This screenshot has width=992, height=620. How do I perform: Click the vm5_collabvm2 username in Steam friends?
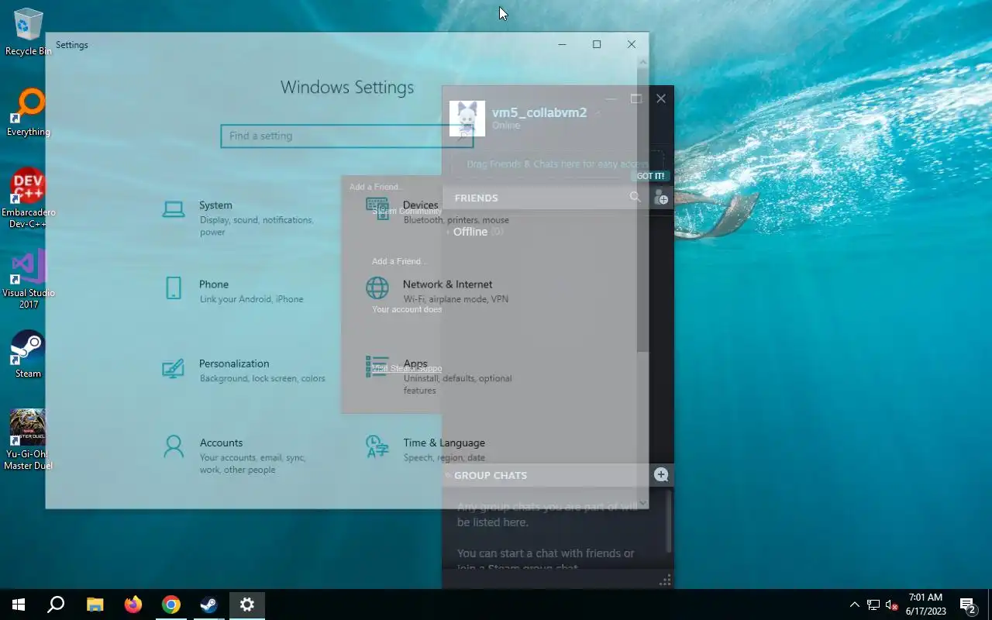point(539,112)
